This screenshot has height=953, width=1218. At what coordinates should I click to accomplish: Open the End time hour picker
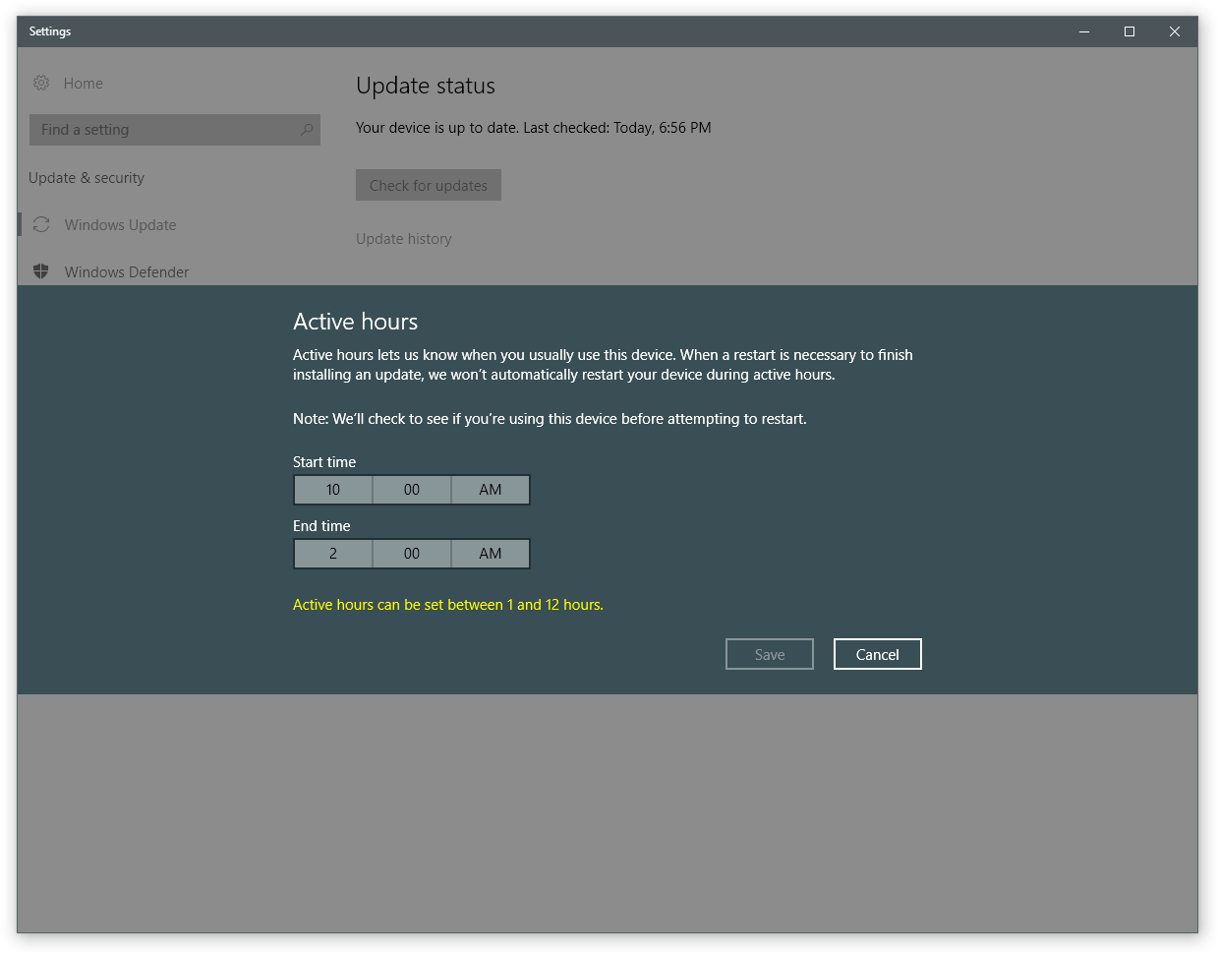[x=333, y=554]
